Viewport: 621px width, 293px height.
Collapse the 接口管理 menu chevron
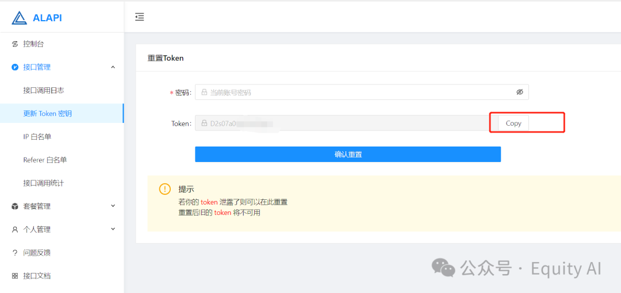coord(113,67)
